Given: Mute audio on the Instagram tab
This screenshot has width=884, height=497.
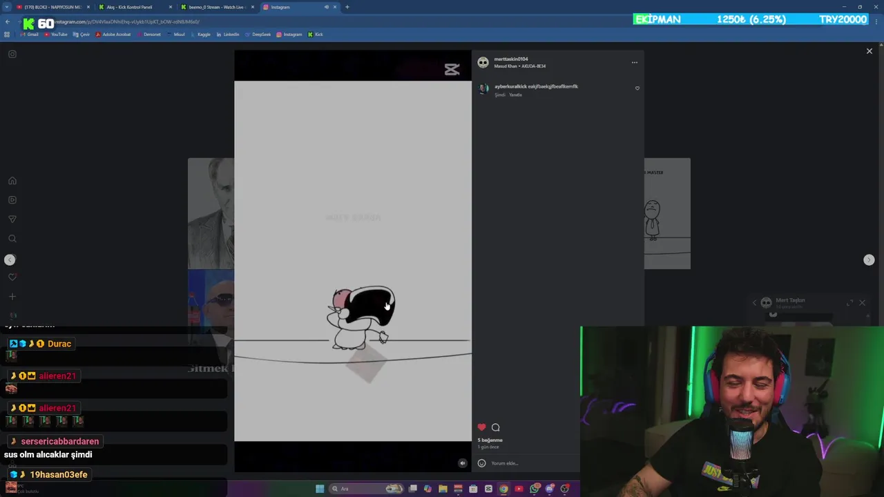Looking at the screenshot, I should (327, 7).
